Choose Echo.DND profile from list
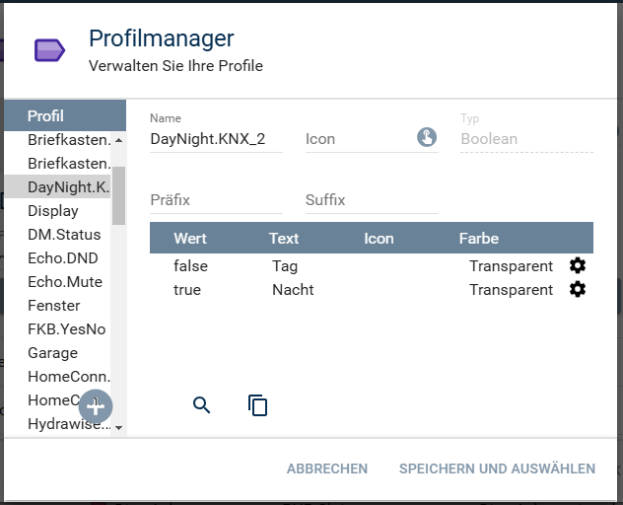The width and height of the screenshot is (623, 505). (65, 258)
